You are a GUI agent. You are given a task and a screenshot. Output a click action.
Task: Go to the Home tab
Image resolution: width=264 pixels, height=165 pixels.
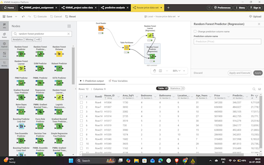click(9, 8)
